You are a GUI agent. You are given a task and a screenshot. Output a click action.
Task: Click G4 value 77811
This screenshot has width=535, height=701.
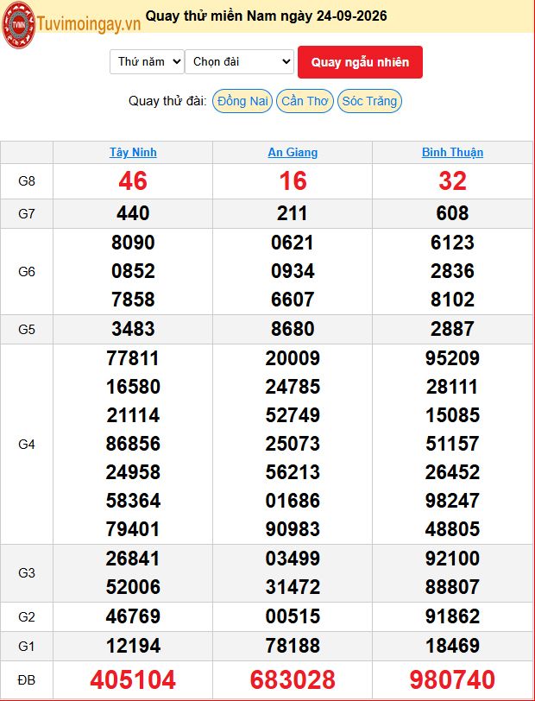(x=133, y=358)
